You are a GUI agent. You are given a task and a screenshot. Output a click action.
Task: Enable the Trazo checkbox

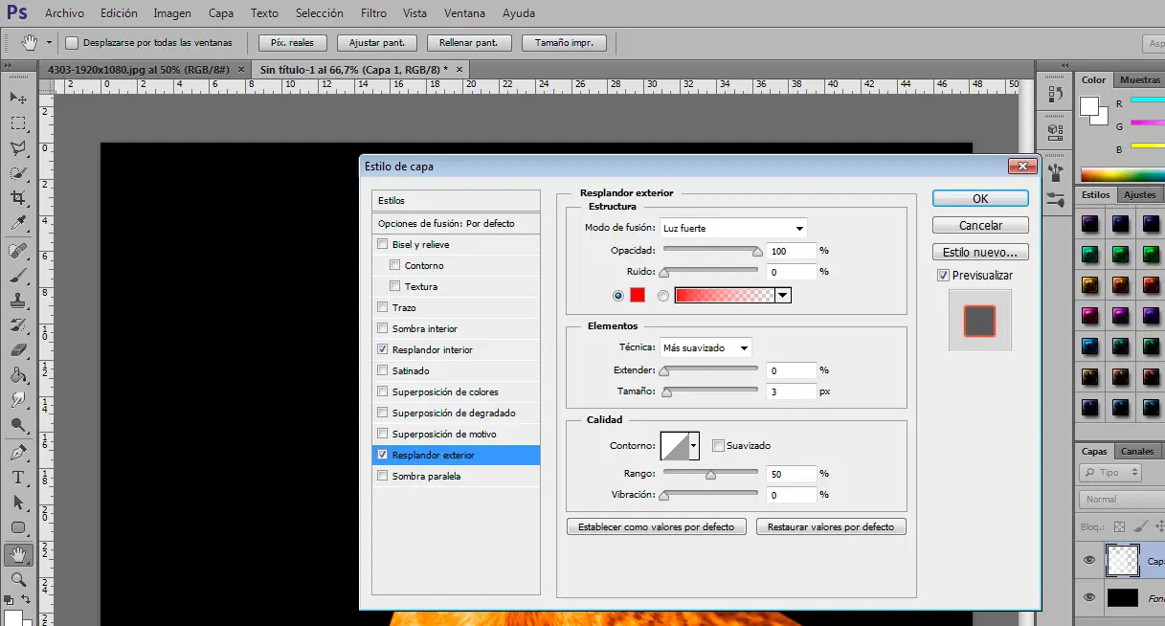click(383, 307)
